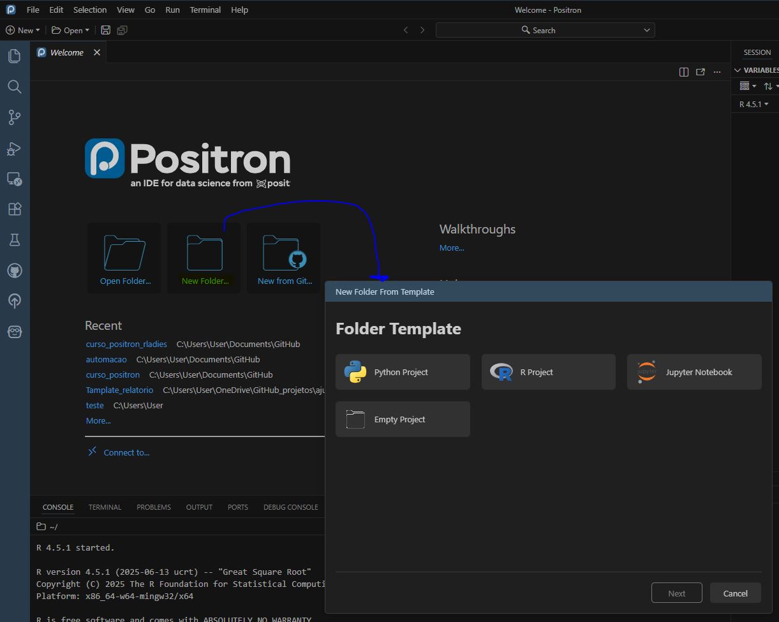Select the Python Project template
The image size is (779, 622).
pyautogui.click(x=403, y=372)
